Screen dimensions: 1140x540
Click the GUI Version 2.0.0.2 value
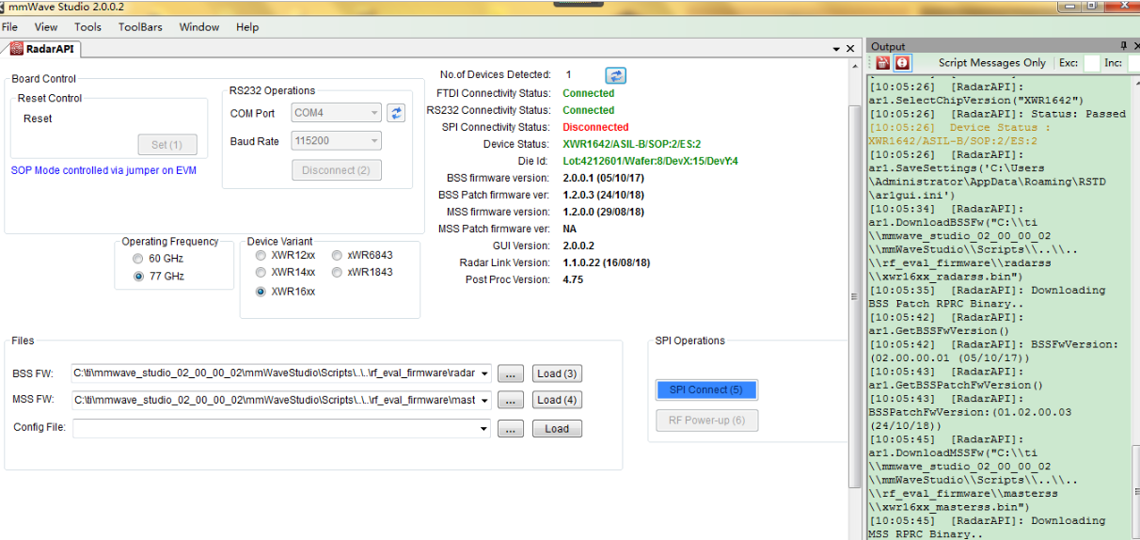click(x=578, y=246)
